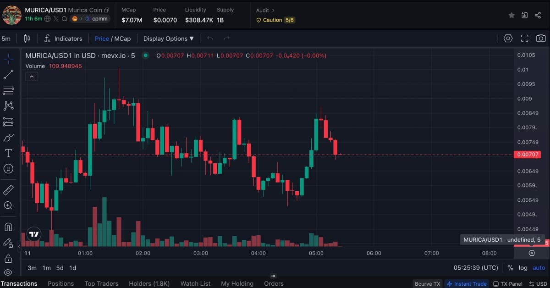The image size is (550, 288).
Task: Open the Top Traders tab
Action: pyautogui.click(x=101, y=283)
